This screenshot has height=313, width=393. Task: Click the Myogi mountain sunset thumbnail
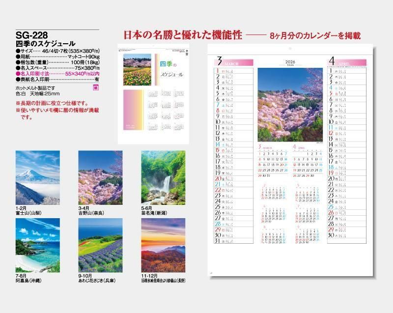(163, 245)
